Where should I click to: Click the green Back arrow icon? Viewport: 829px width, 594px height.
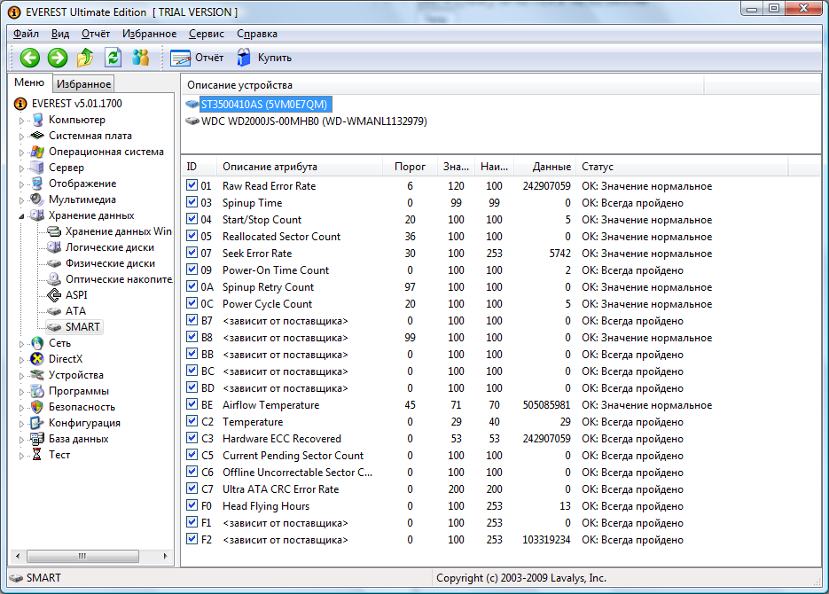tap(30, 58)
